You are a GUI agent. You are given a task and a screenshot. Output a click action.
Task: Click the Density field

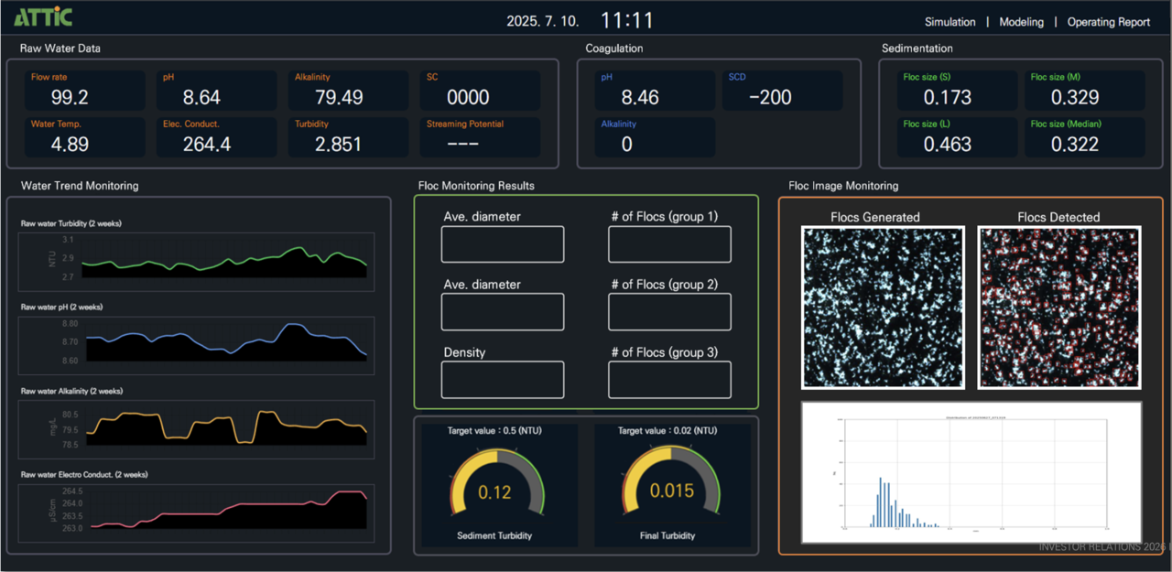click(503, 380)
